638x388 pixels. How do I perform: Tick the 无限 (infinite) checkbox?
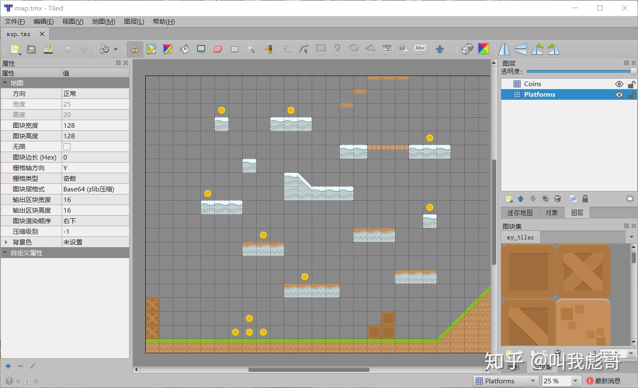point(67,147)
